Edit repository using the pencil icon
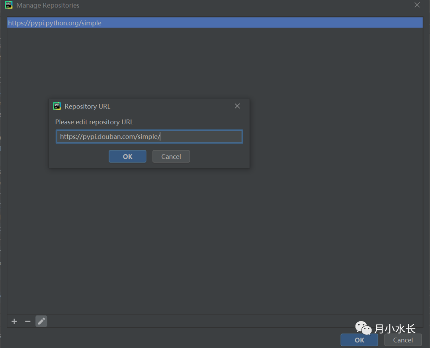 [41, 321]
